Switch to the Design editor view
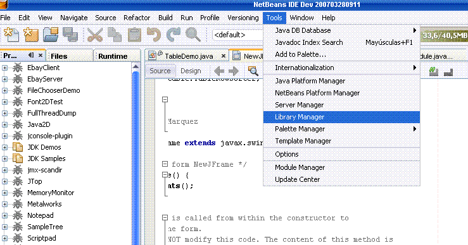 pyautogui.click(x=191, y=71)
